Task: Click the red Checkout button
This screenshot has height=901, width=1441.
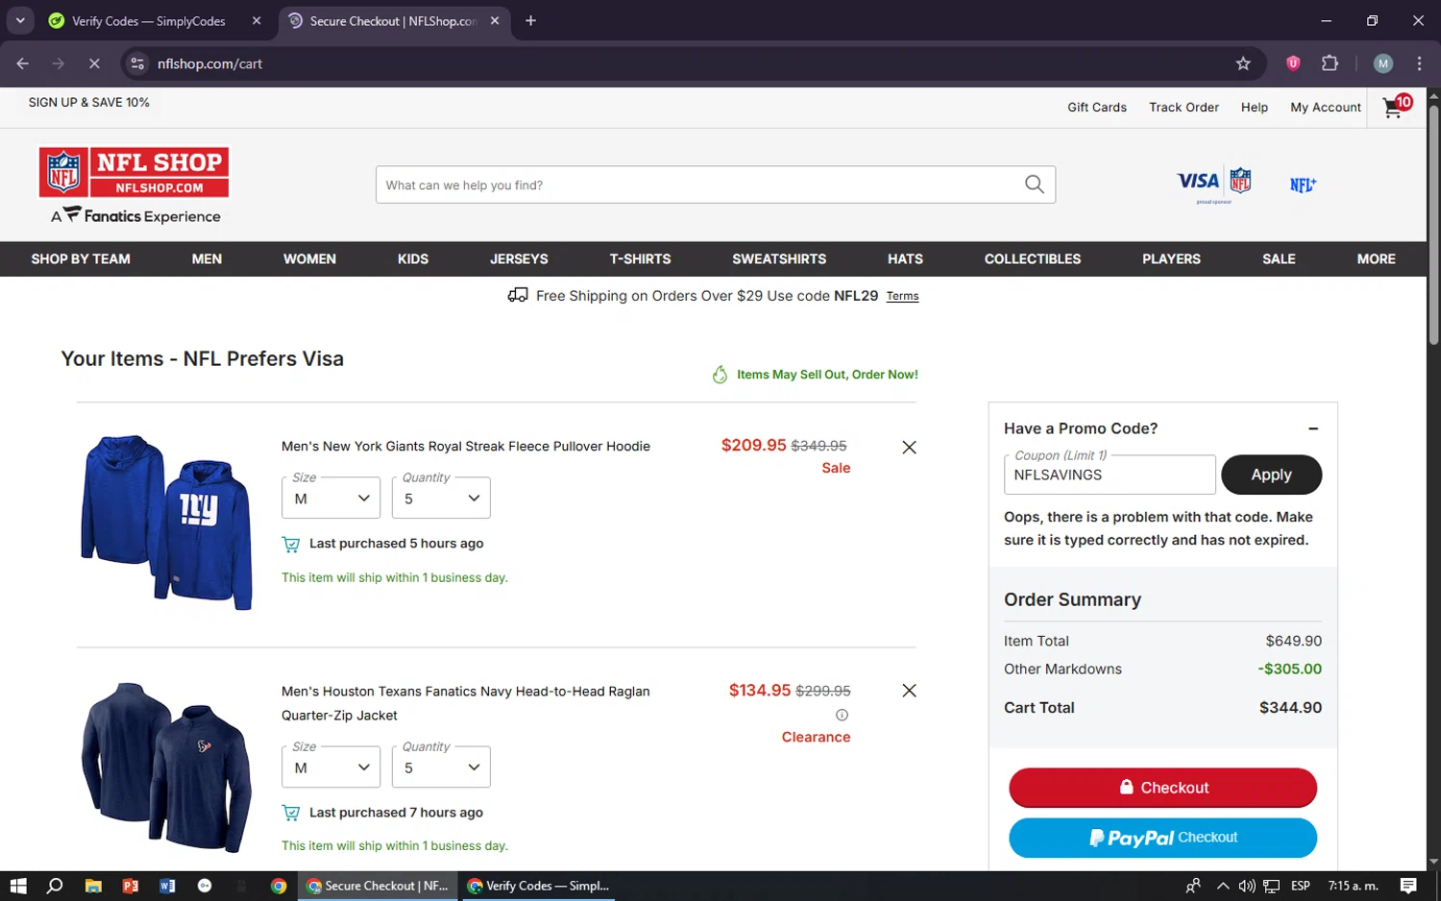Action: pos(1162,788)
